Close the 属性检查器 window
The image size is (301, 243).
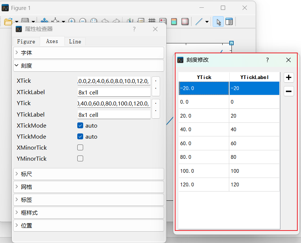tap(155, 29)
